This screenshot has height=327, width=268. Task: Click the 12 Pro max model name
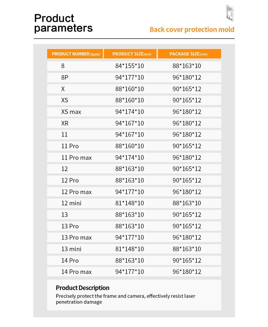(76, 192)
